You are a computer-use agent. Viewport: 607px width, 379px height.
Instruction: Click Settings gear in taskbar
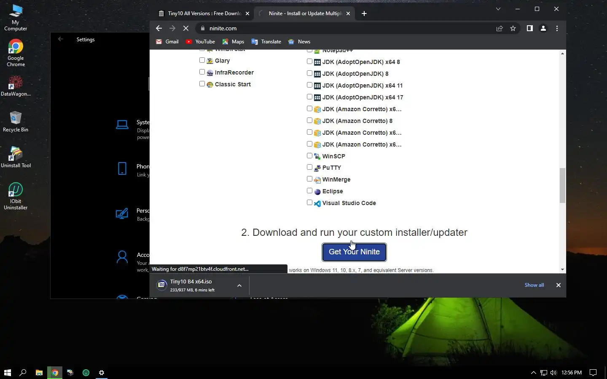point(102,372)
